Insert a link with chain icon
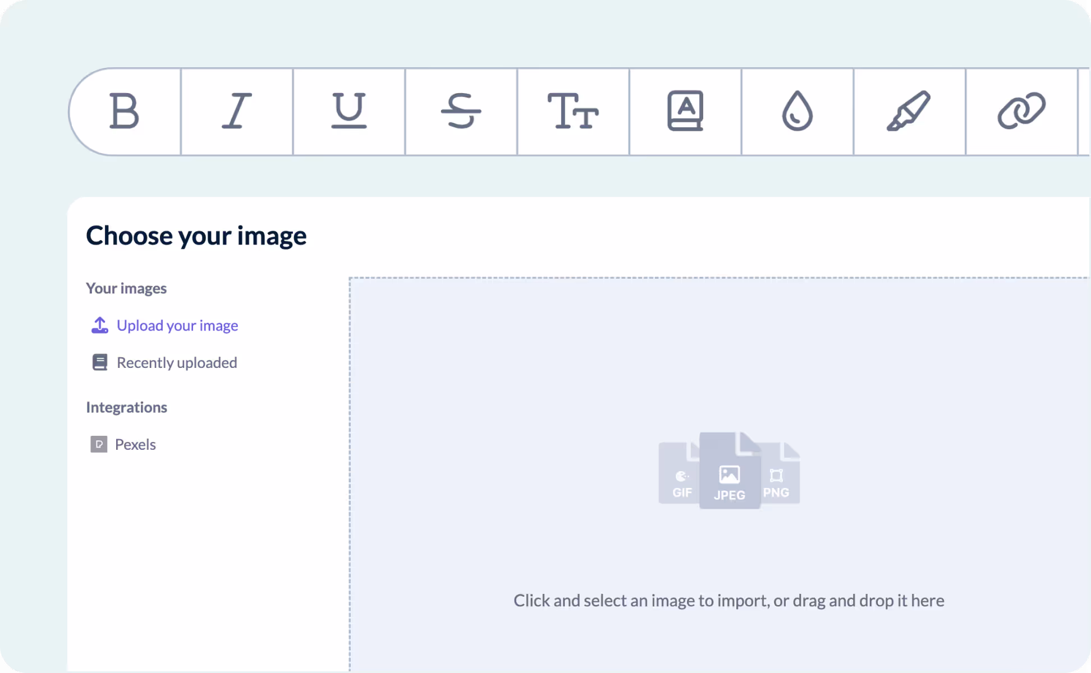 [1021, 111]
